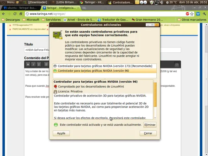Open the Descargas bookmark folder

(11, 20)
